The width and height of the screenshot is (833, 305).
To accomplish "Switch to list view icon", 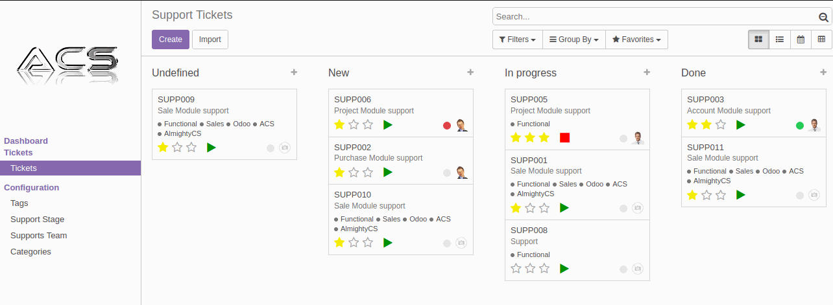I will 780,40.
